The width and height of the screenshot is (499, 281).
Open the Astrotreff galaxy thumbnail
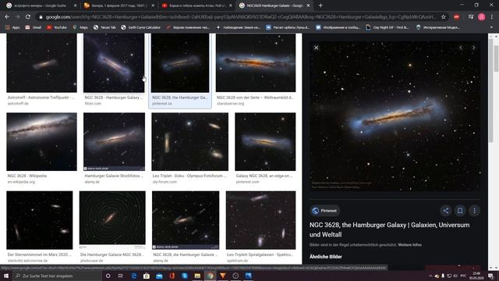pos(41,63)
